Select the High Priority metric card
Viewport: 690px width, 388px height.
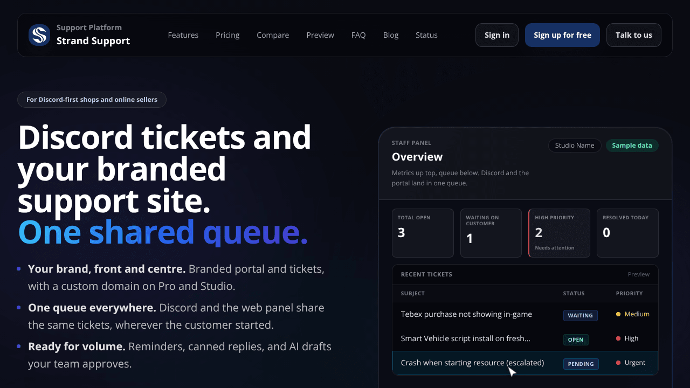click(x=560, y=233)
